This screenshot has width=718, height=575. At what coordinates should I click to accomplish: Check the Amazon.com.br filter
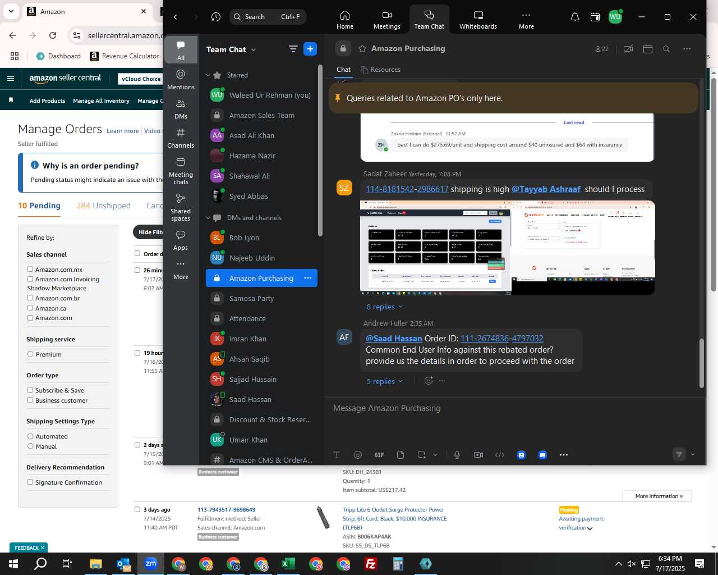point(30,298)
